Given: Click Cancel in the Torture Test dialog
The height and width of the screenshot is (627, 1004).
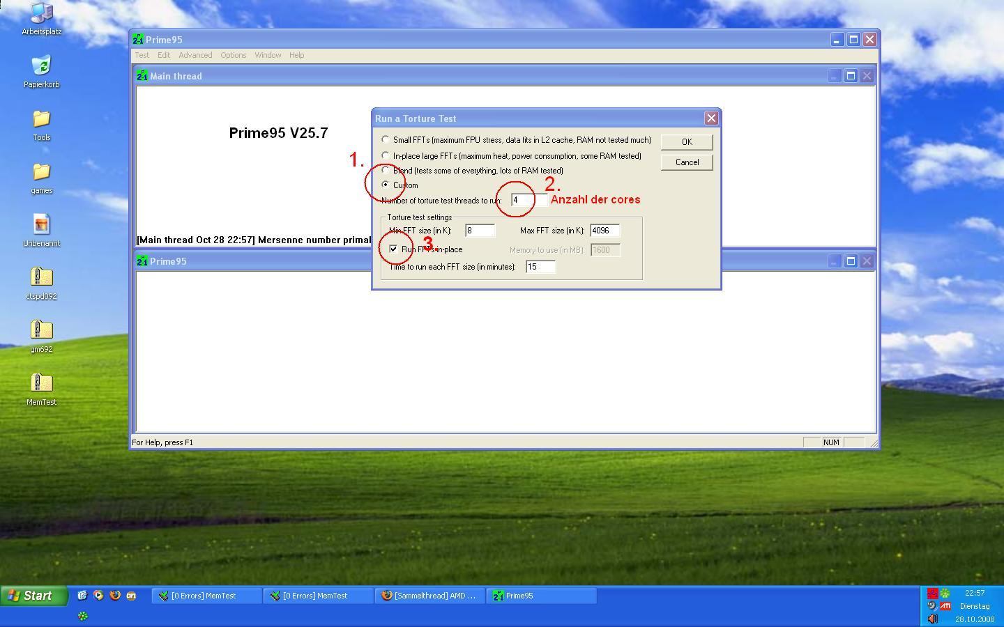Looking at the screenshot, I should [x=687, y=162].
